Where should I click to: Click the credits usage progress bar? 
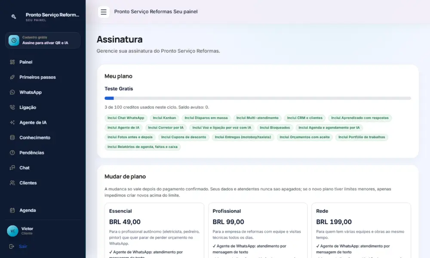coord(258,98)
